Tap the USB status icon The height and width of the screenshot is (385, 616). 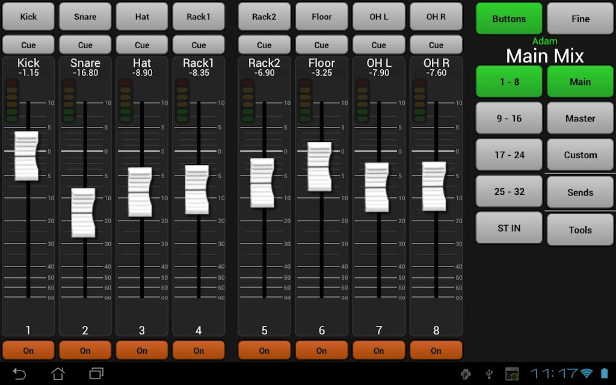(x=489, y=374)
